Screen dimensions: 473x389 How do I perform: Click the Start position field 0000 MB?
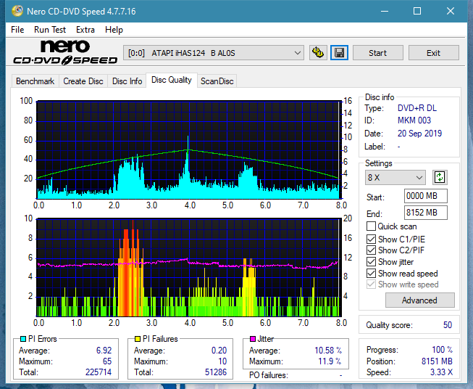point(425,196)
